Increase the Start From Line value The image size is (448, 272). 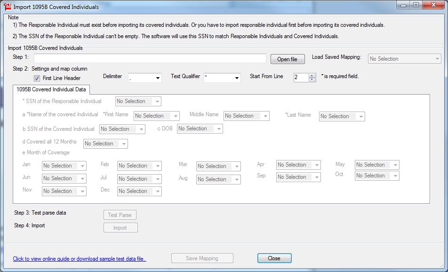[312, 75]
